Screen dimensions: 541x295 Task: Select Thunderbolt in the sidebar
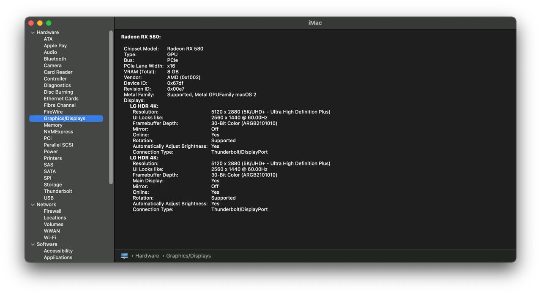point(58,191)
